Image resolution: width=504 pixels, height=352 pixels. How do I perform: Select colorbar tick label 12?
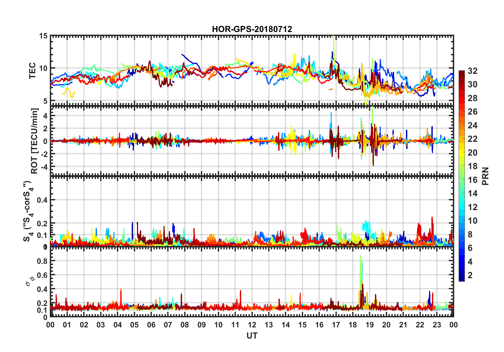pyautogui.click(x=473, y=207)
